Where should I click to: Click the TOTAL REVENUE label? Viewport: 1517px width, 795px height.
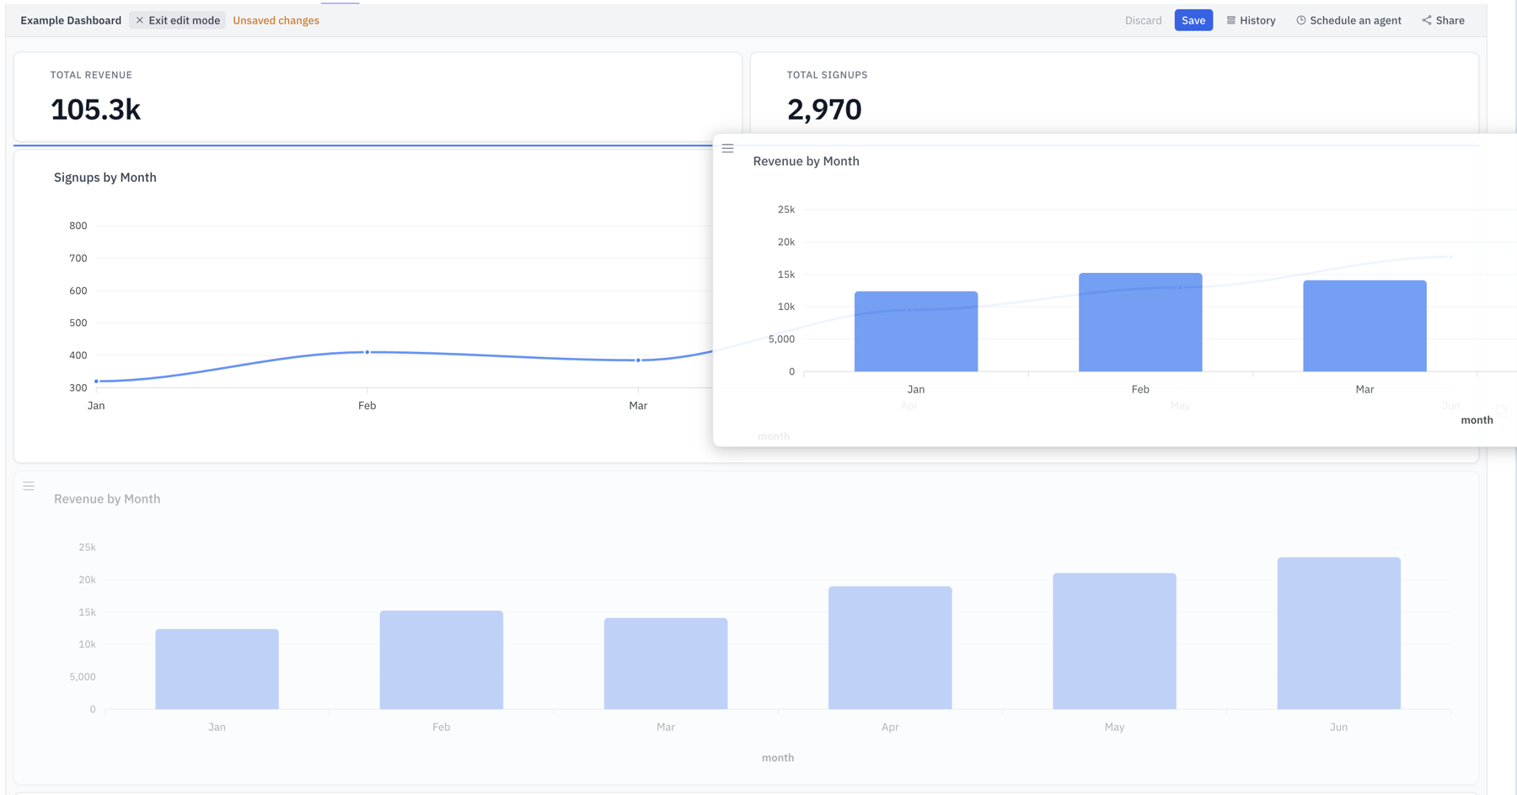pos(91,75)
